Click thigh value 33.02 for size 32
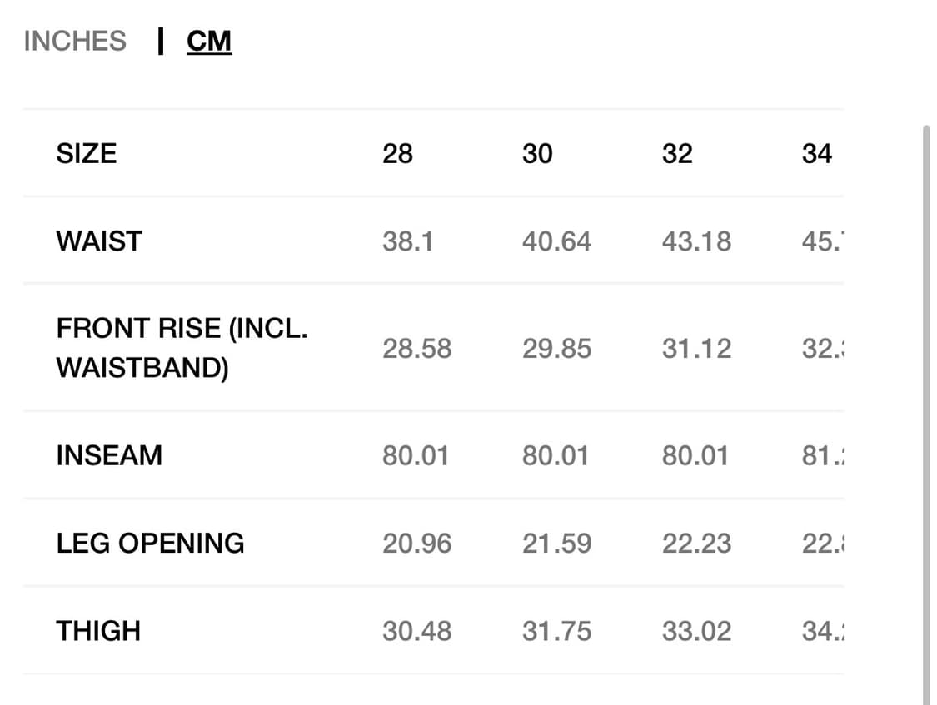This screenshot has width=937, height=705. point(696,632)
